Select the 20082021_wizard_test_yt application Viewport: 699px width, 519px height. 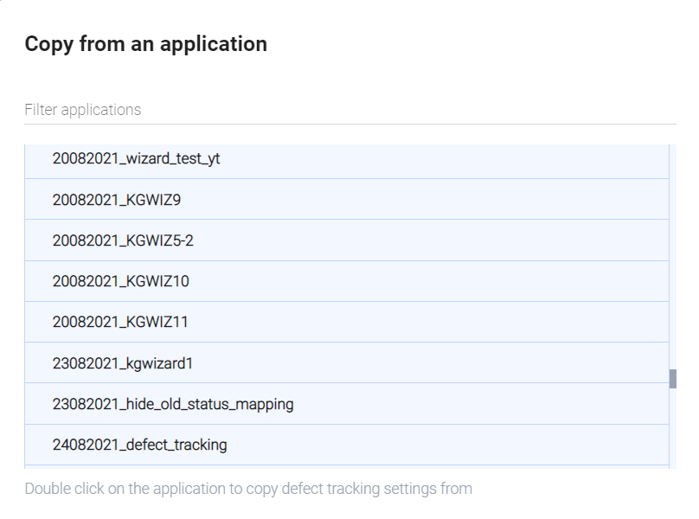(x=137, y=159)
